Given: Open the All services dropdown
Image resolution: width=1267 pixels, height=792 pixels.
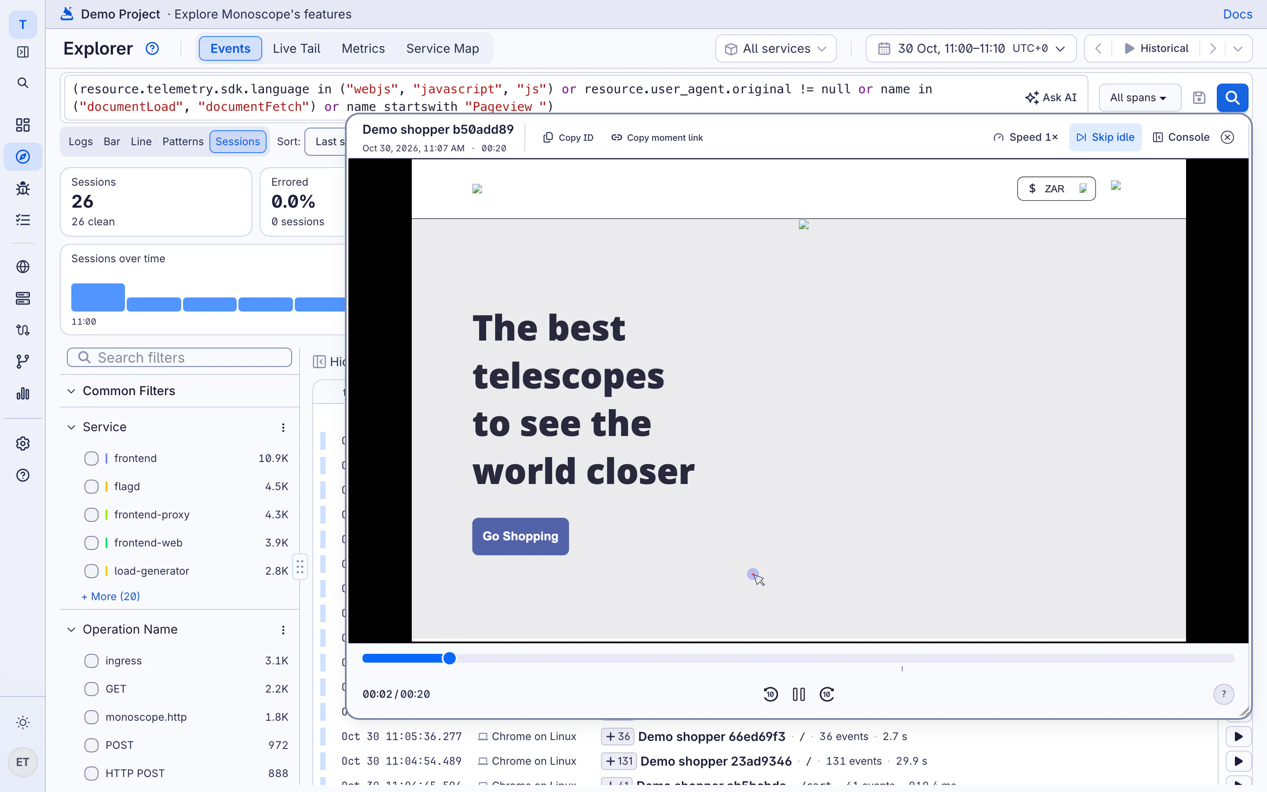Looking at the screenshot, I should coord(776,48).
